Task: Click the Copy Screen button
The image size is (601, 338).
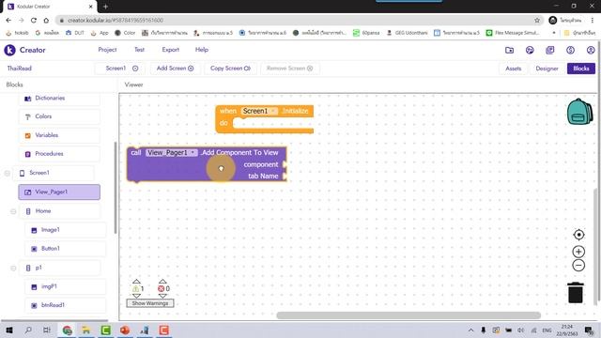Action: [230, 69]
